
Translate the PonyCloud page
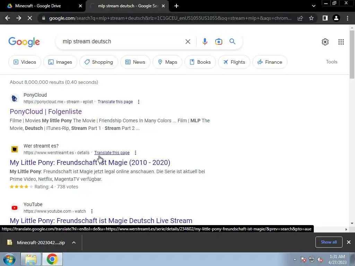[x=115, y=102]
